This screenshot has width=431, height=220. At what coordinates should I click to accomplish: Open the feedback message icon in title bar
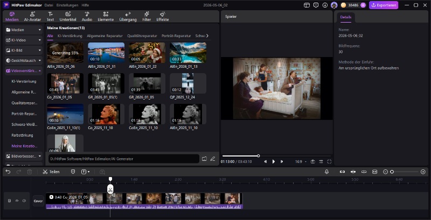[316, 5]
